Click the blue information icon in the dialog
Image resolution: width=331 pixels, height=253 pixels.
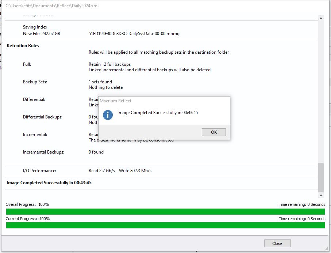point(108,115)
